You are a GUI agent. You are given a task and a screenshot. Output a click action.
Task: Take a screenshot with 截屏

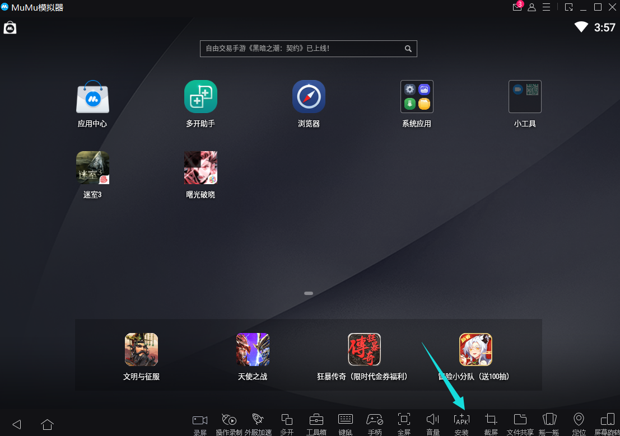click(x=491, y=424)
